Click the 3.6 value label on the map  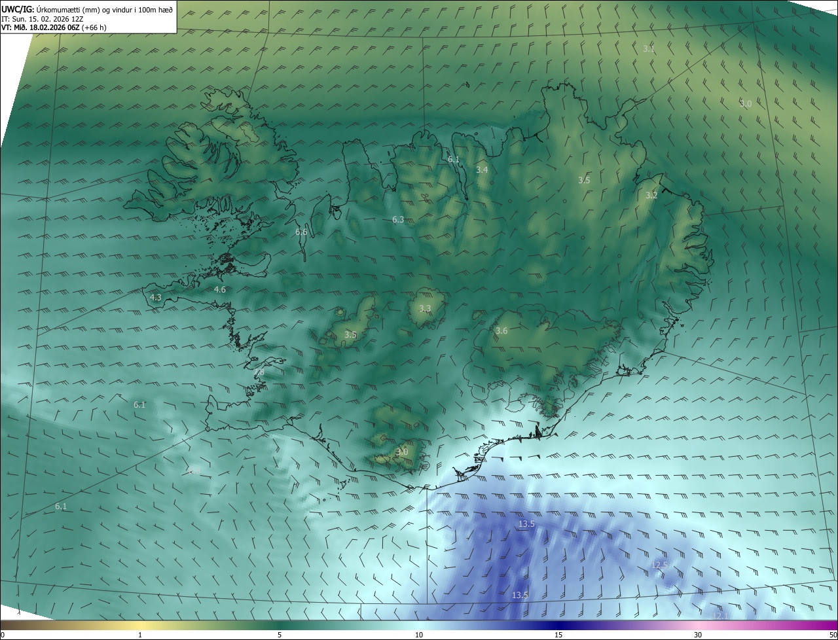tap(501, 331)
